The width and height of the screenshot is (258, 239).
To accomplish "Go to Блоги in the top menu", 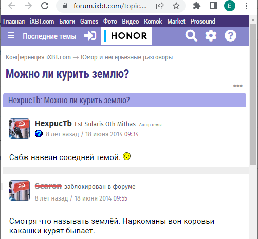I will pyautogui.click(x=67, y=22).
